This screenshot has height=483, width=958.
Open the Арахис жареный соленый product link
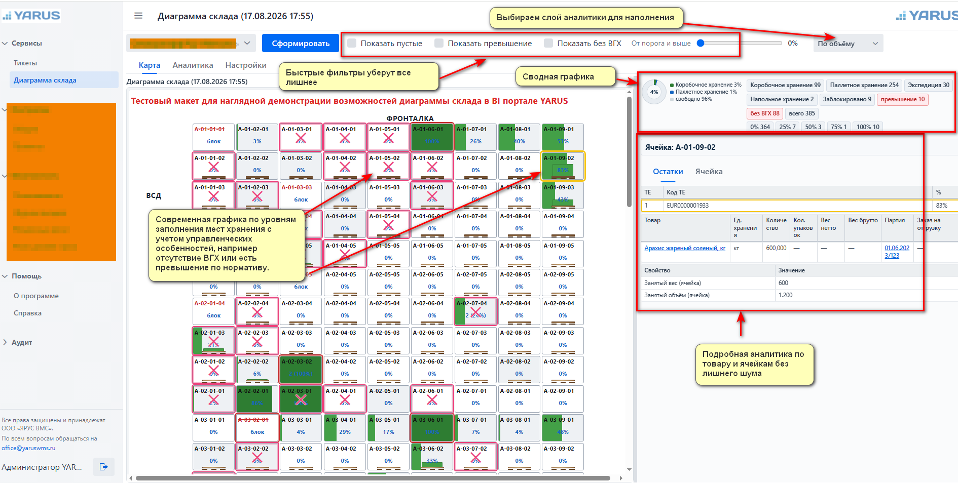685,248
